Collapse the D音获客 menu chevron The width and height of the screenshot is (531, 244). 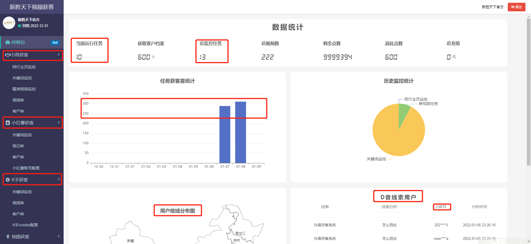coord(59,55)
